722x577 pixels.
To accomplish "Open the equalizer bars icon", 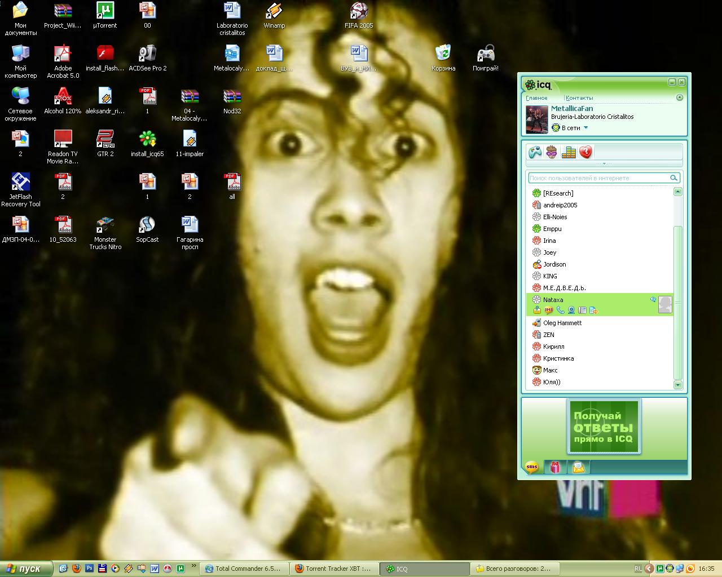I will point(569,152).
